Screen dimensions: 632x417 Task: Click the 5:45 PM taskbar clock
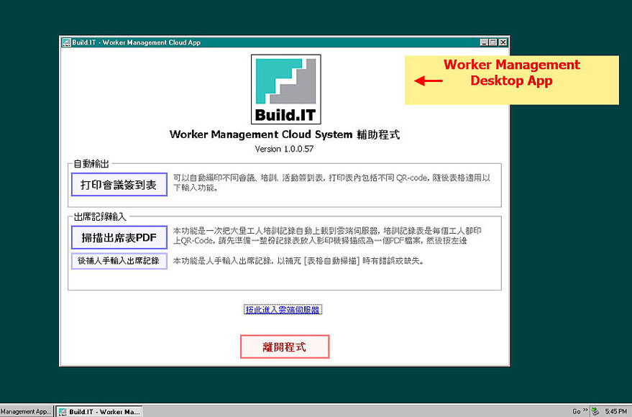(616, 411)
